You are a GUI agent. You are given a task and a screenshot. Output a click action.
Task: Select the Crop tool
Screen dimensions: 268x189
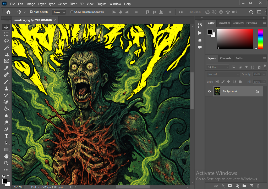click(6, 54)
